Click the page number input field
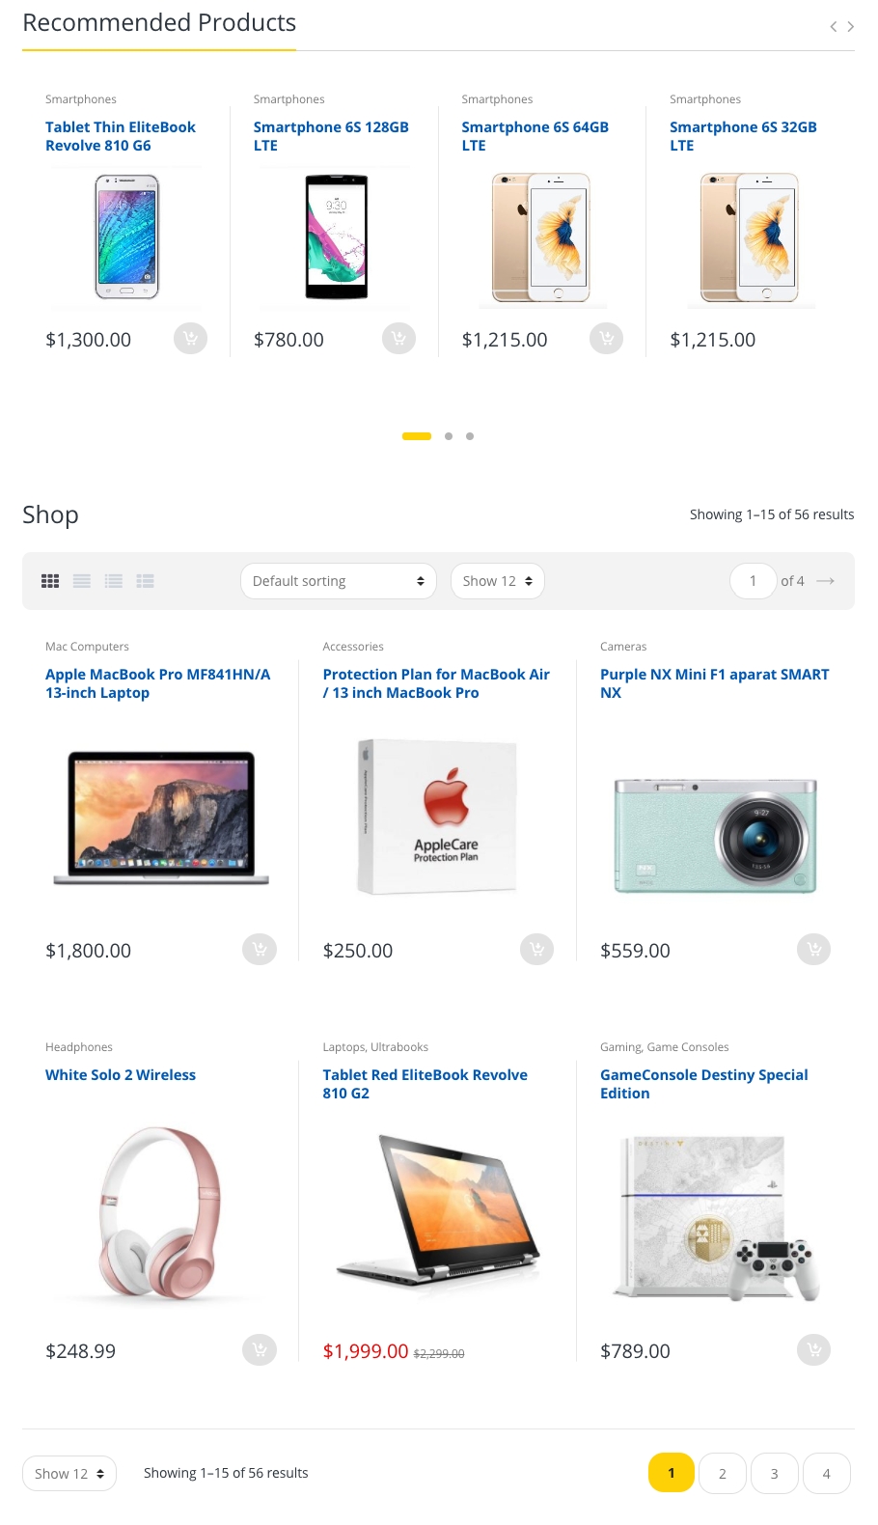Viewport: 878px width, 1525px height. point(754,581)
